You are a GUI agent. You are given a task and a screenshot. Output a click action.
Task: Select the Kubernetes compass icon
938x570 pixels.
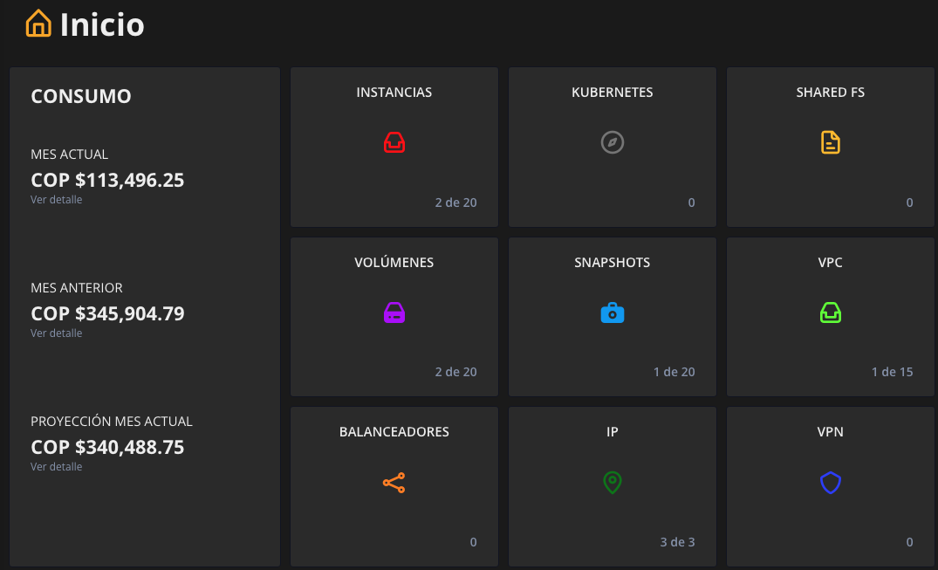point(612,142)
